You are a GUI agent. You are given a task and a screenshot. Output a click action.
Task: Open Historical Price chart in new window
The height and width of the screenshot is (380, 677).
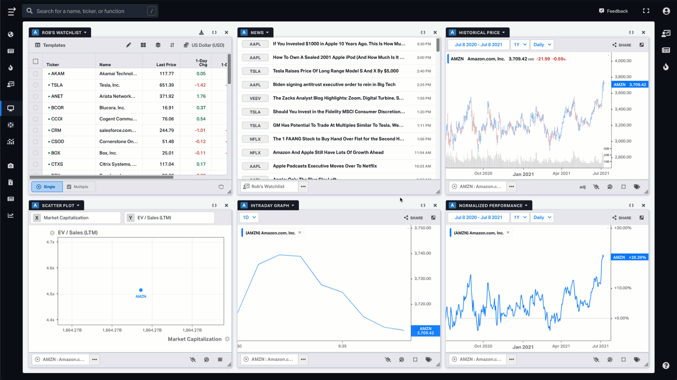click(x=642, y=45)
